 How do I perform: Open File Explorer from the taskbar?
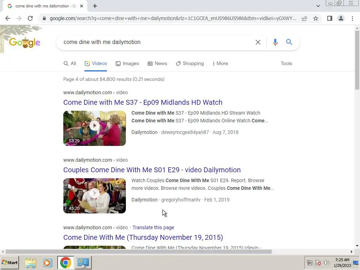coord(31,263)
